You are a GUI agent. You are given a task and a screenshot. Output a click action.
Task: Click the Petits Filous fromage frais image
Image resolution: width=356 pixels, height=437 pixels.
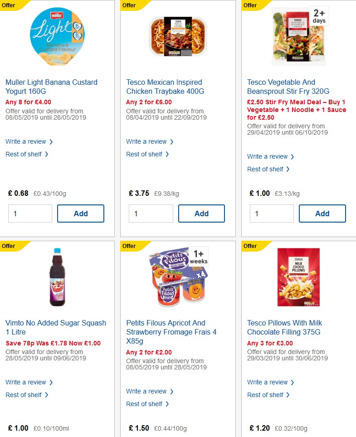[x=177, y=277]
